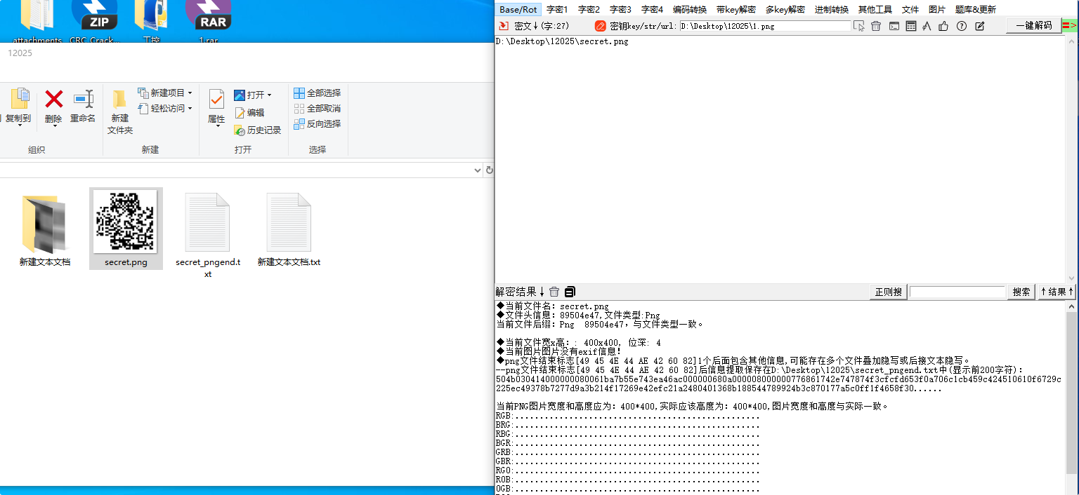Clear input using the top toolbar trash icon
Image resolution: width=1079 pixels, height=495 pixels.
pos(876,26)
